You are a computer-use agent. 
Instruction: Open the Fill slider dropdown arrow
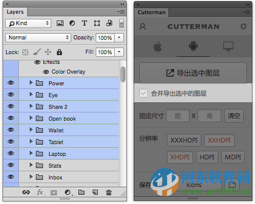[x=119, y=52]
